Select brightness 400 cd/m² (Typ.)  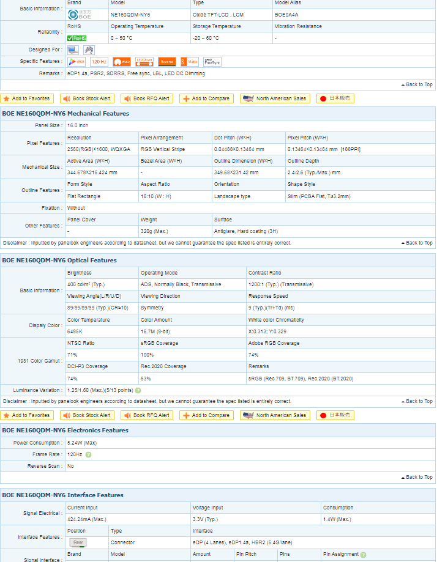point(86,284)
